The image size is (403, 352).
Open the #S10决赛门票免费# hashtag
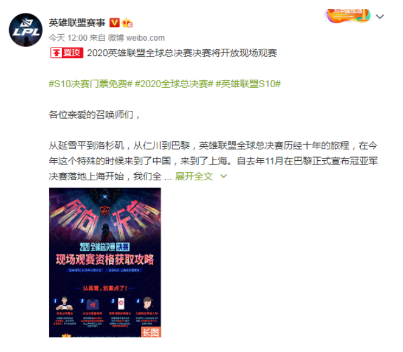pyautogui.click(x=91, y=84)
